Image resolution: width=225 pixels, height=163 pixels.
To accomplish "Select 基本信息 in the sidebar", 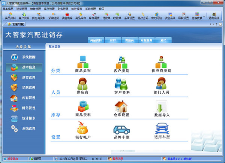I will point(24,67).
